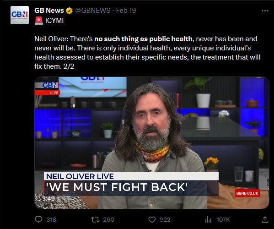The height and width of the screenshot is (229, 274).
Task: Click the 260 reposts count
Action: click(108, 219)
